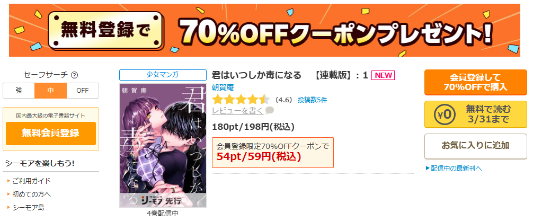Open the 投稿数5件 reviews link

pyautogui.click(x=313, y=100)
